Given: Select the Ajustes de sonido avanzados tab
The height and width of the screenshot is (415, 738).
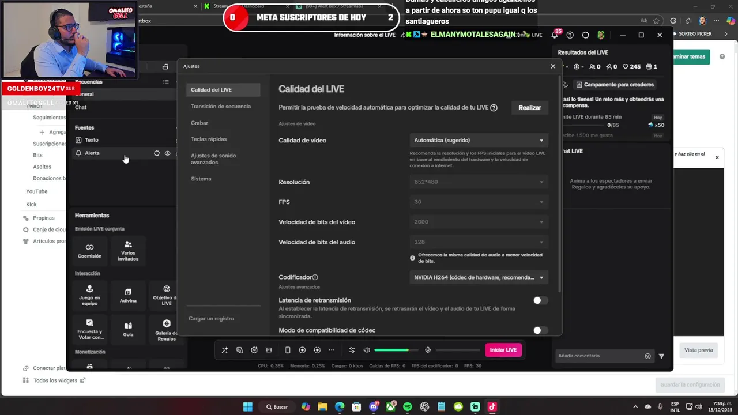Looking at the screenshot, I should pyautogui.click(x=223, y=159).
